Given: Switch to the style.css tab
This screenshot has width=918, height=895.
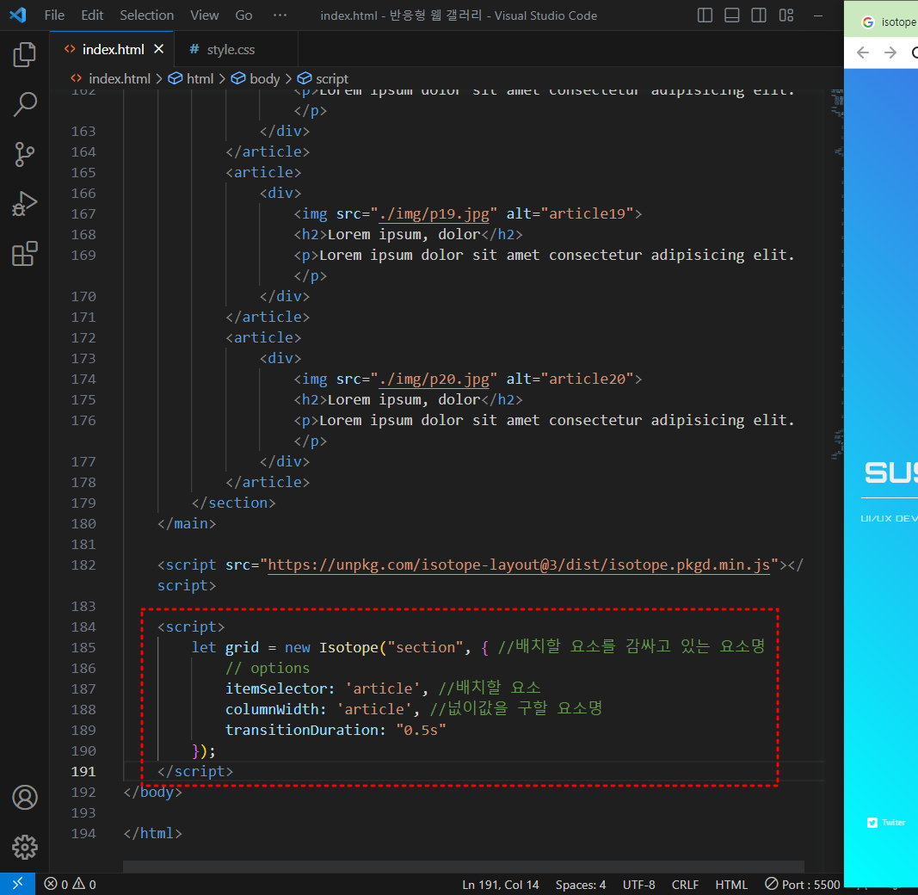Looking at the screenshot, I should (231, 50).
